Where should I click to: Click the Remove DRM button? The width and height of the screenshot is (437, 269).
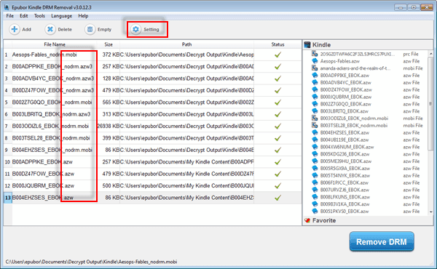(382, 242)
